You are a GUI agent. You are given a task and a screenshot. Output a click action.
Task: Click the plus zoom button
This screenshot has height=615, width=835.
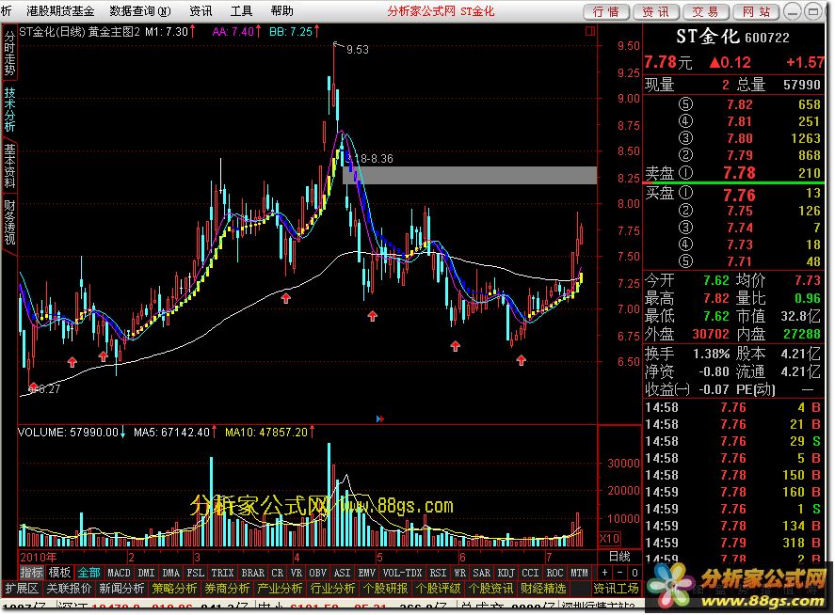tap(605, 573)
